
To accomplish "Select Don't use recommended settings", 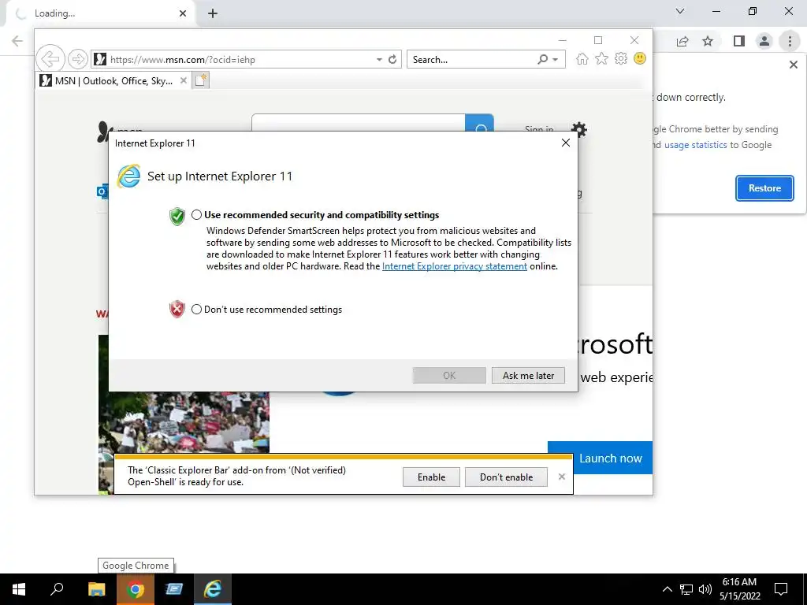I will pos(196,309).
